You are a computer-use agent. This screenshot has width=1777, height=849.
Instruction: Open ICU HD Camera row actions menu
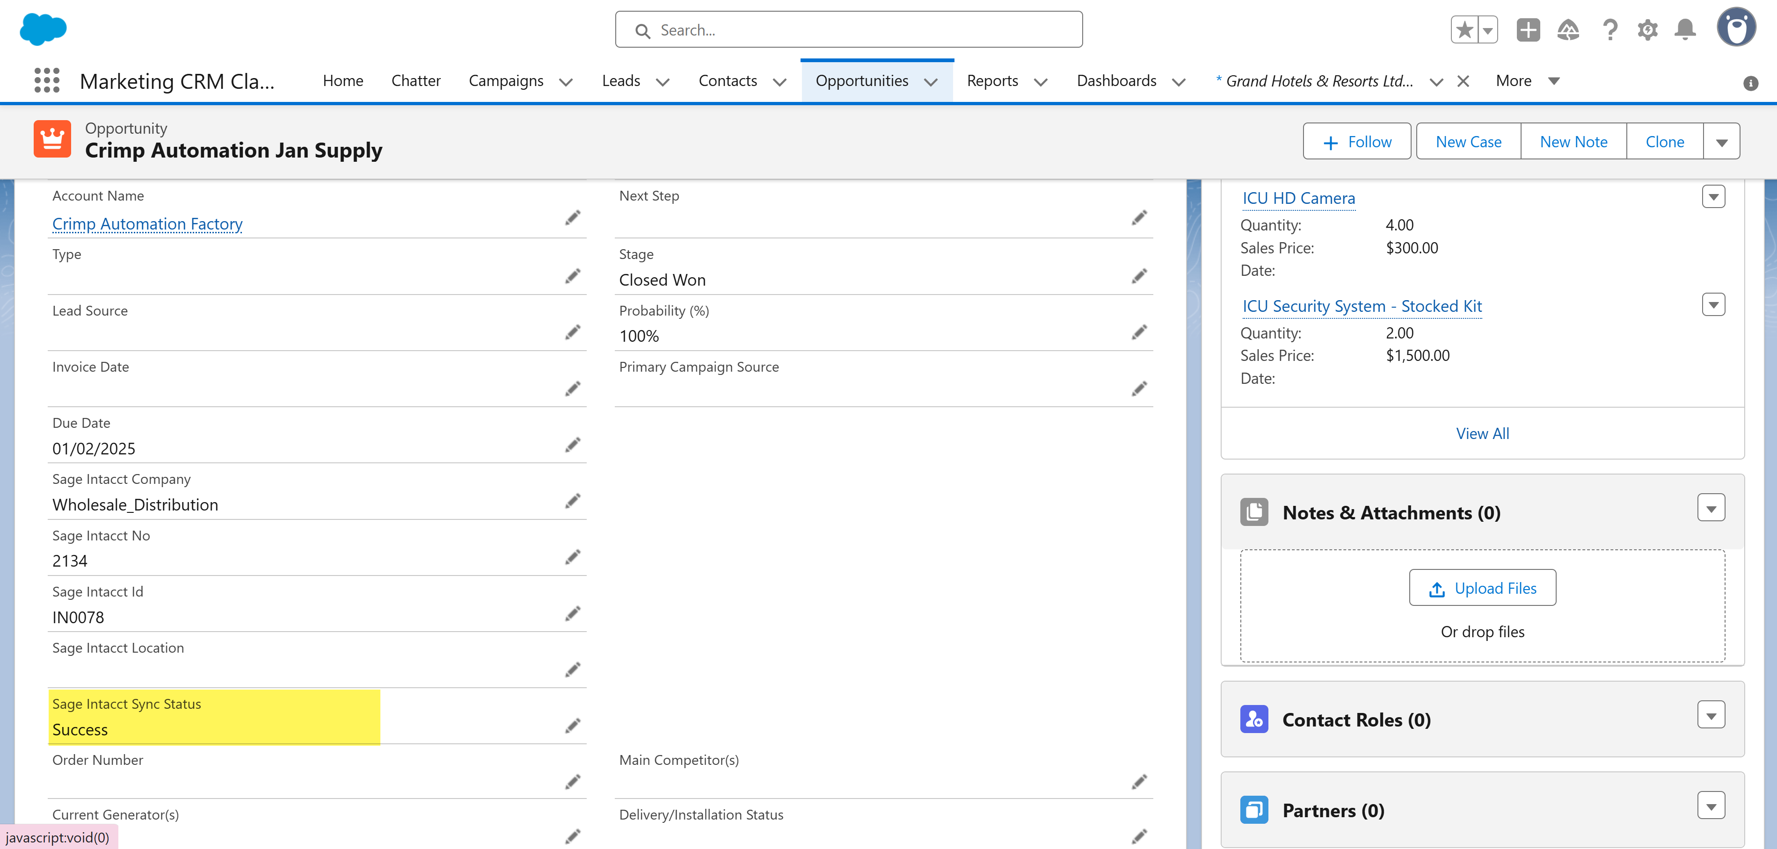click(1713, 196)
